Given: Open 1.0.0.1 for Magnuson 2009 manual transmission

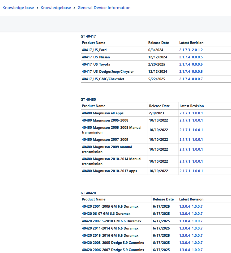Looking at the screenshot, I should tap(198, 149).
